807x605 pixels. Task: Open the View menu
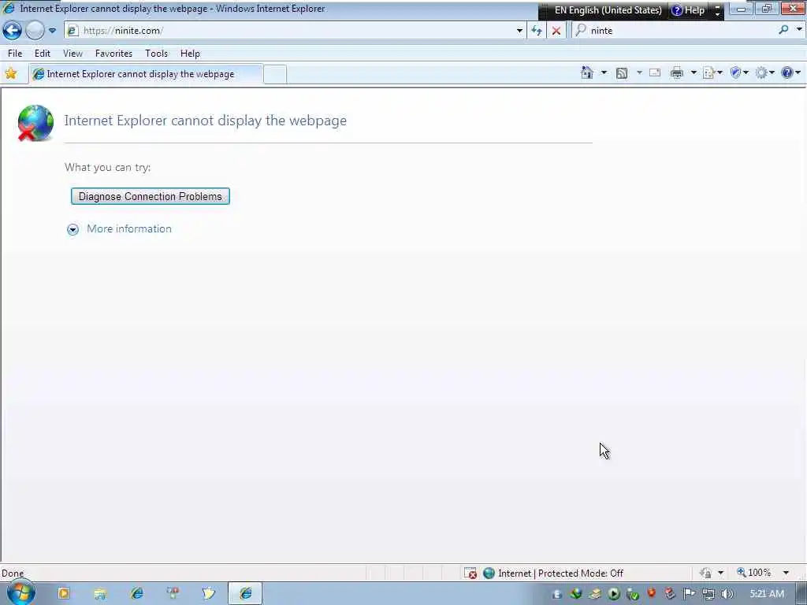(x=73, y=54)
